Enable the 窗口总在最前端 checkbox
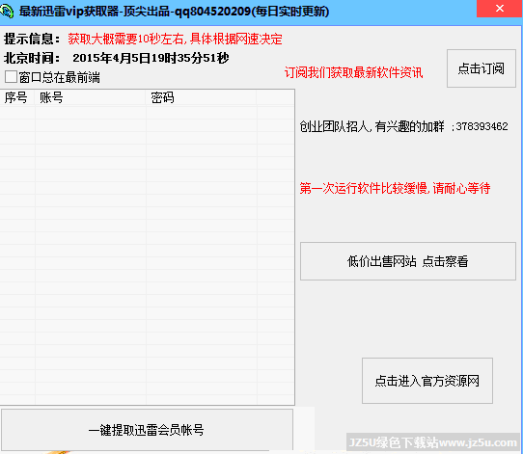The width and height of the screenshot is (523, 454). point(11,77)
